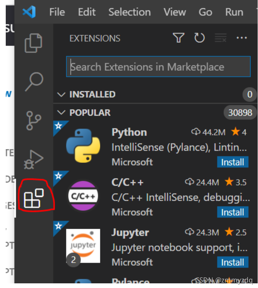The height and width of the screenshot is (288, 258).
Task: Install the C/C++ extension
Action: pos(232,212)
